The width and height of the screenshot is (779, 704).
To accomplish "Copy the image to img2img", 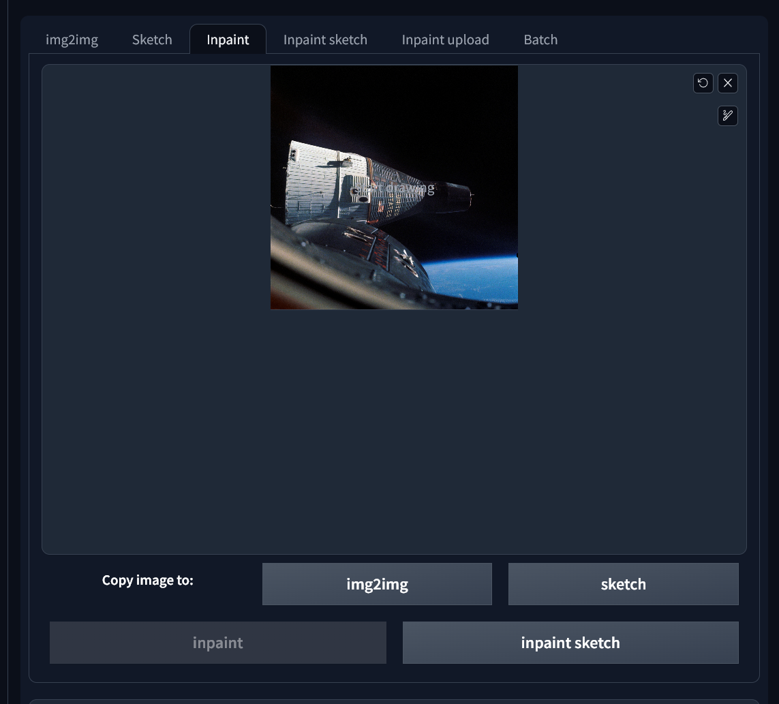I will (x=377, y=584).
